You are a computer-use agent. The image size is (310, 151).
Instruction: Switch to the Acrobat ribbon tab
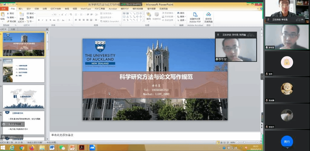(x=113, y=9)
